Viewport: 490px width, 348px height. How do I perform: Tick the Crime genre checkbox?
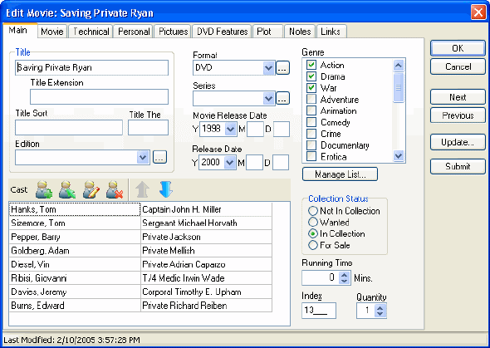tap(311, 134)
